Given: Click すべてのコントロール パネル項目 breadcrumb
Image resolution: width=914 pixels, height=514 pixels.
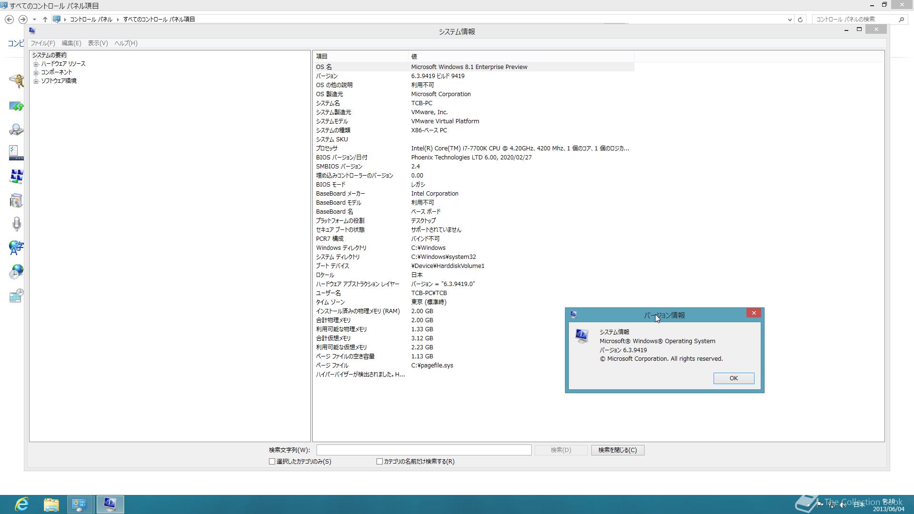Looking at the screenshot, I should pyautogui.click(x=159, y=20).
